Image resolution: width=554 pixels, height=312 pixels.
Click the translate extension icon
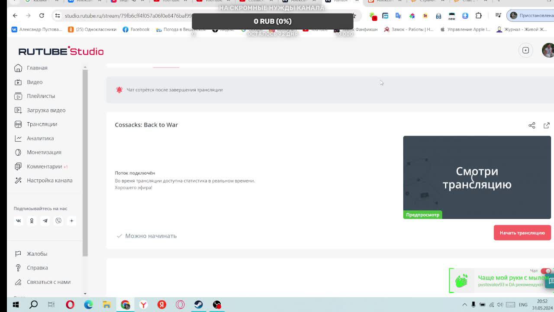point(398,16)
